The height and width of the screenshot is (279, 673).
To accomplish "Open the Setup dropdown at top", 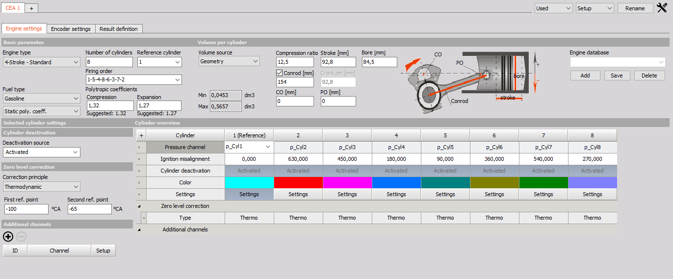I will [x=595, y=8].
